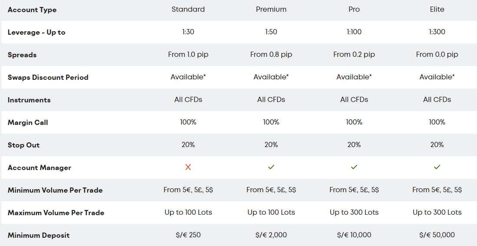The width and height of the screenshot is (477, 246).
Task: Click All CFDs under Premium column
Action: (x=271, y=99)
